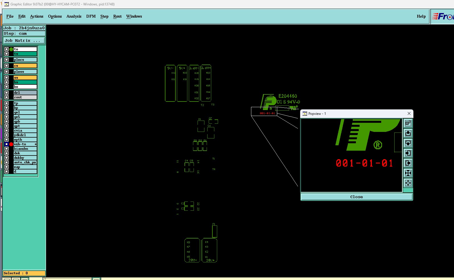Toggle the 'ss' layer checkbox
Screen dimensions: 454x280
point(7,78)
